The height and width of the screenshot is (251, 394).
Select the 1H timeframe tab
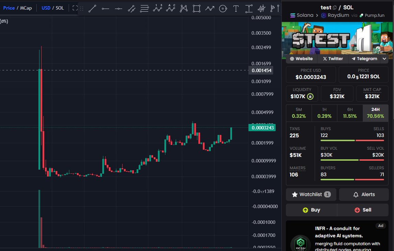click(x=324, y=113)
